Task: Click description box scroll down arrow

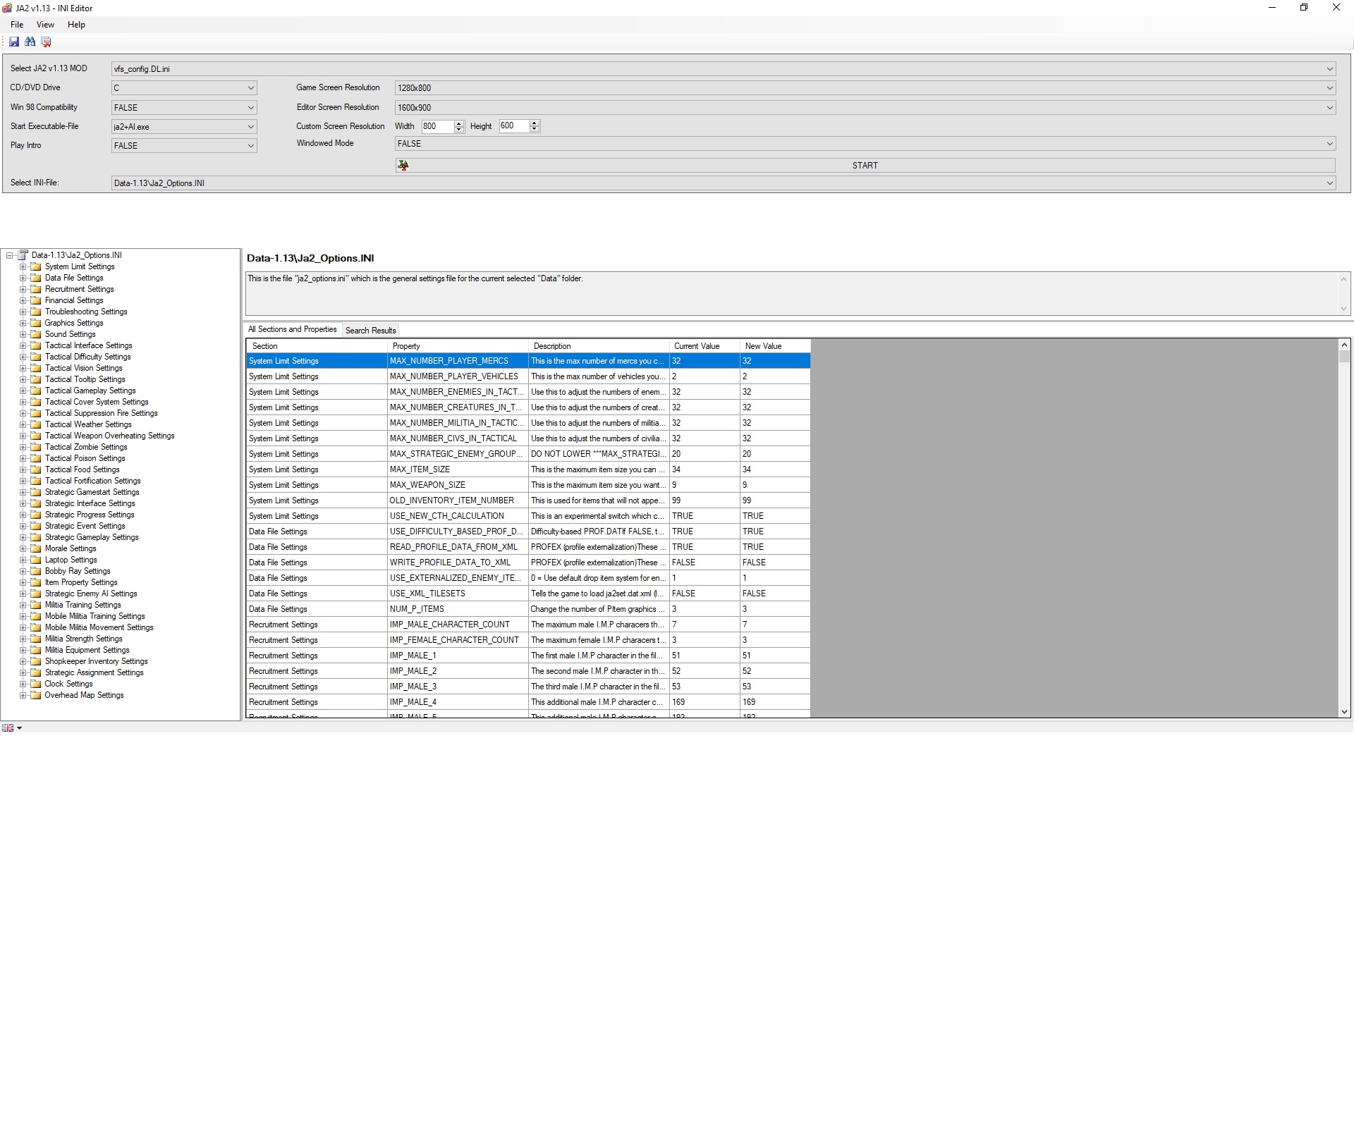Action: pyautogui.click(x=1343, y=309)
